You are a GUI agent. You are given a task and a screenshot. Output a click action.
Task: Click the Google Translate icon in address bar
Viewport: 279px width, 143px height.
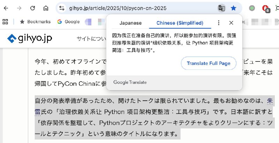coord(221,8)
